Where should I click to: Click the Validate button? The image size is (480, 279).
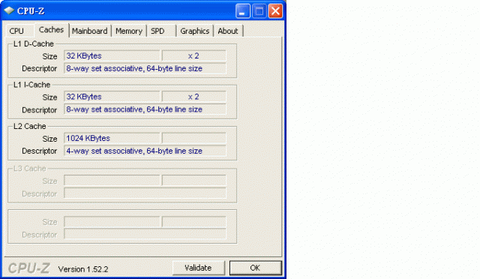click(198, 268)
